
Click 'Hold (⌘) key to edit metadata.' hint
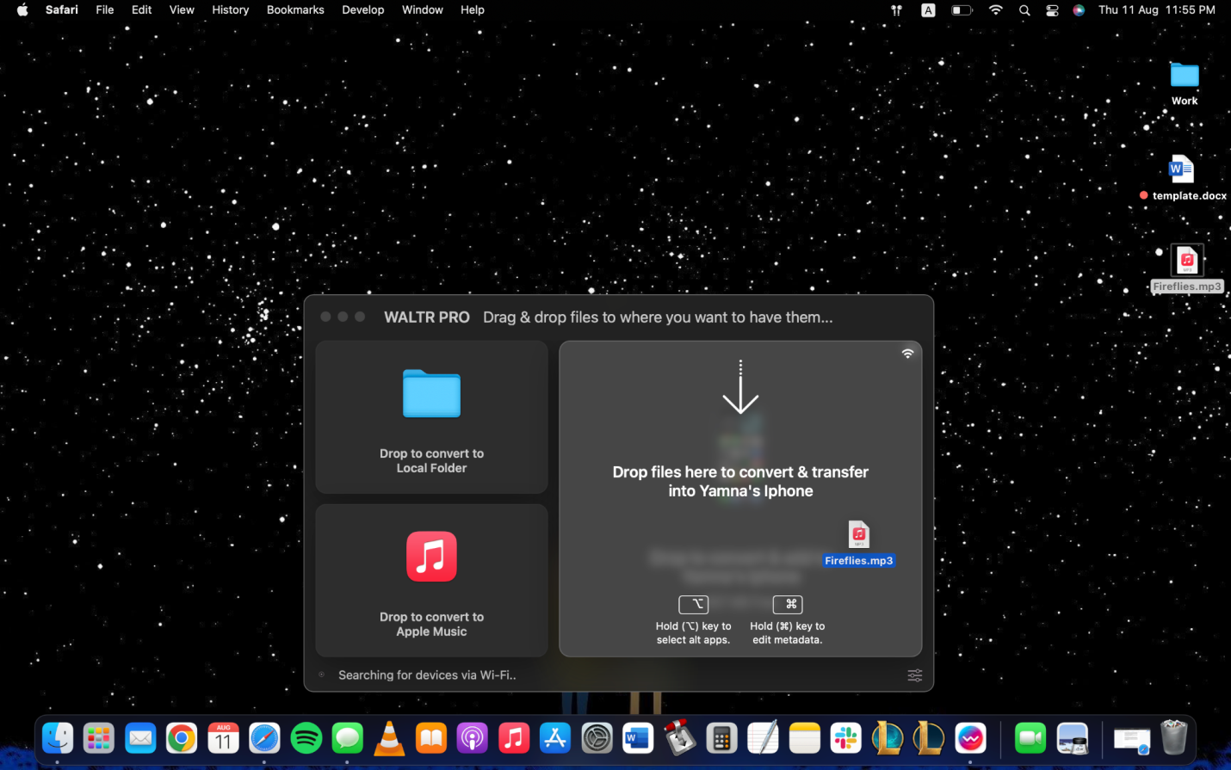788,633
